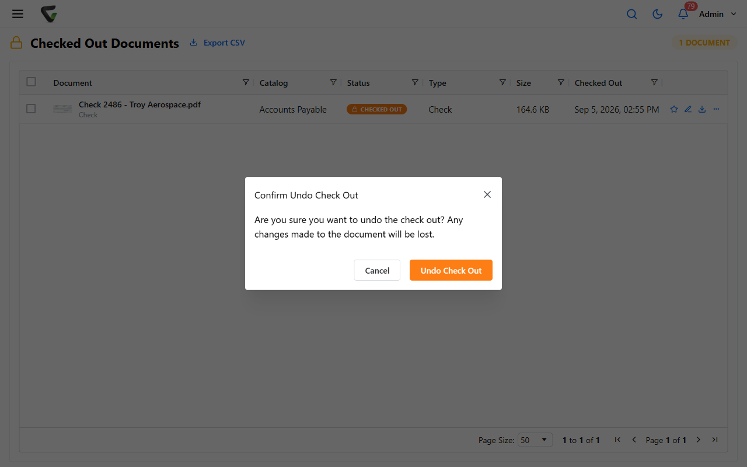Viewport: 747px width, 467px height.
Task: Sort by Checked Out column header
Action: pos(599,83)
